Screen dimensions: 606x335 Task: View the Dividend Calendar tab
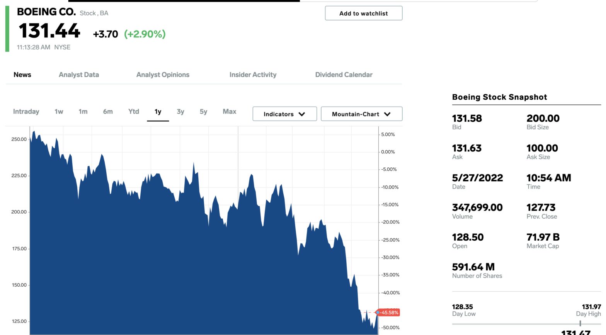(x=344, y=75)
